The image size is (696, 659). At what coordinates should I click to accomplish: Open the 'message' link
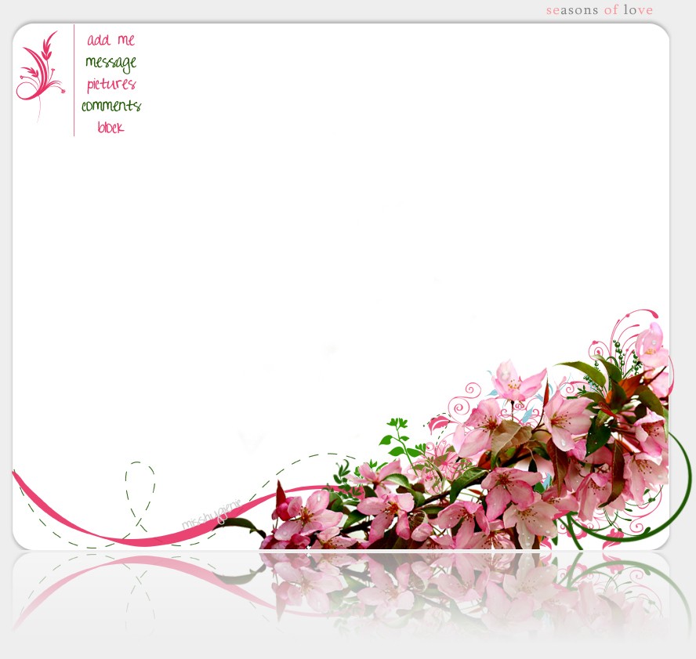click(111, 63)
